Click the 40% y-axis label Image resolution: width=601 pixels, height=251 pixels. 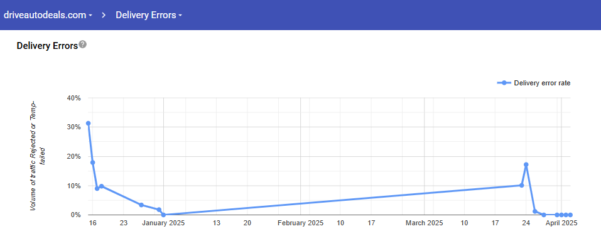[x=73, y=98]
